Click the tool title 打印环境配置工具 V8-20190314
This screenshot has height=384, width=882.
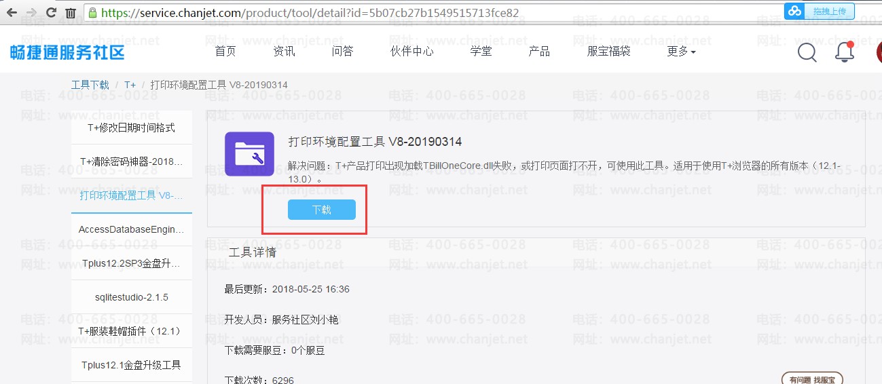(x=375, y=142)
